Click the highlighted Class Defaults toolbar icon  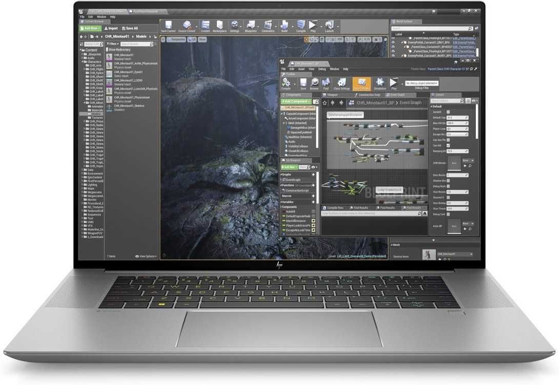click(362, 84)
